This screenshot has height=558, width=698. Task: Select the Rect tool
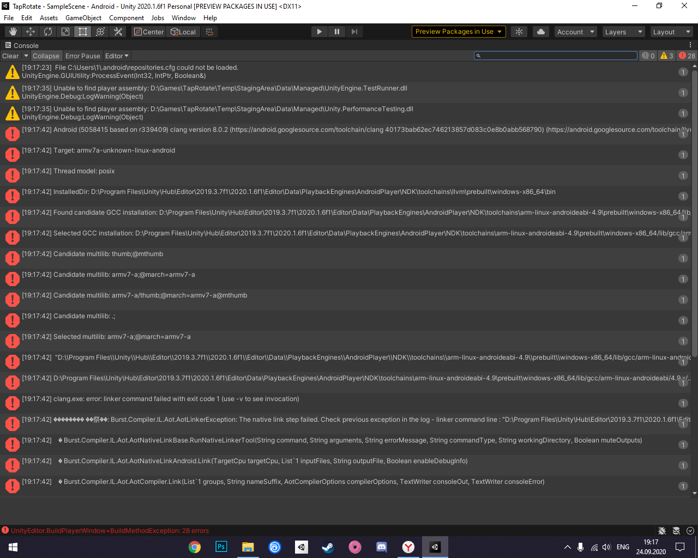(83, 32)
